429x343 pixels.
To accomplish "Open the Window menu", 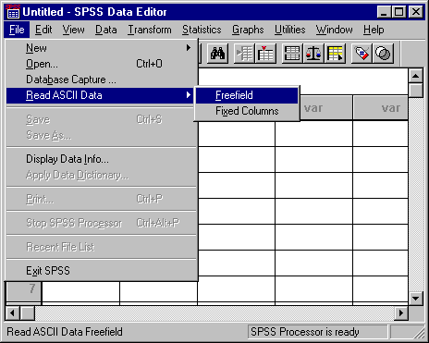I will click(334, 30).
